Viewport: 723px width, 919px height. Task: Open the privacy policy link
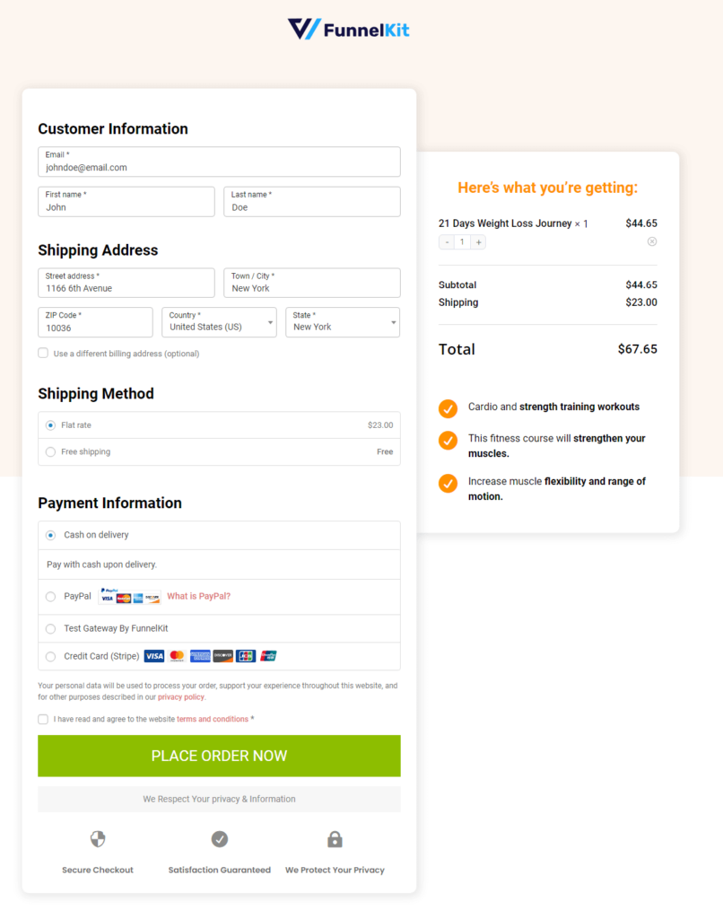pyautogui.click(x=181, y=696)
